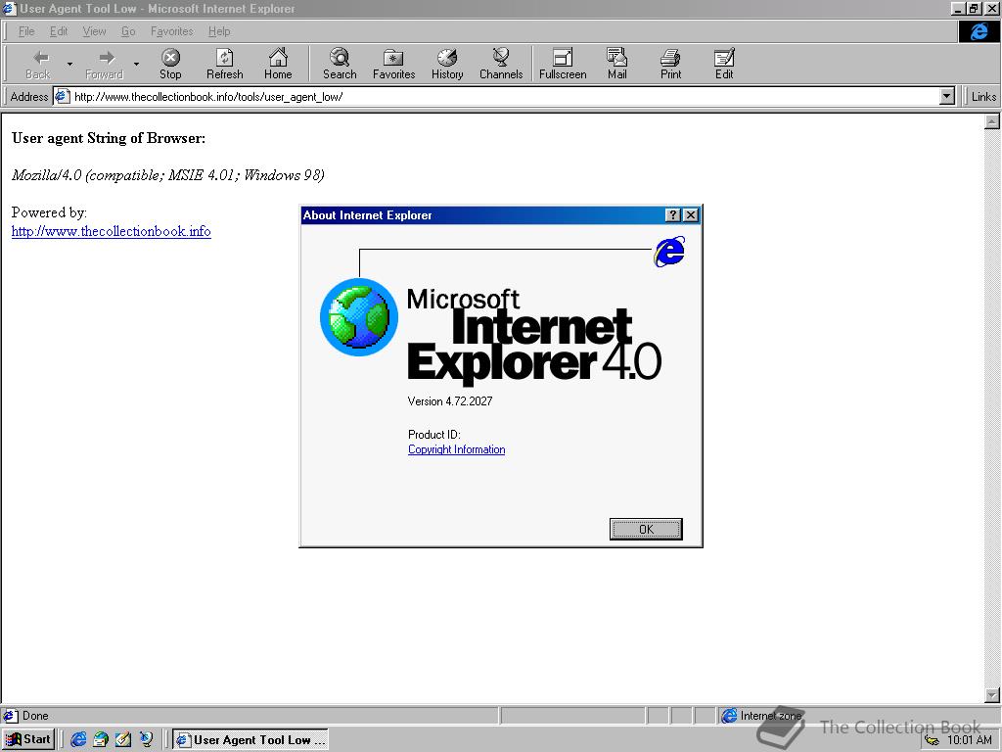
Task: Open the Mail toolbar button
Action: coord(616,64)
